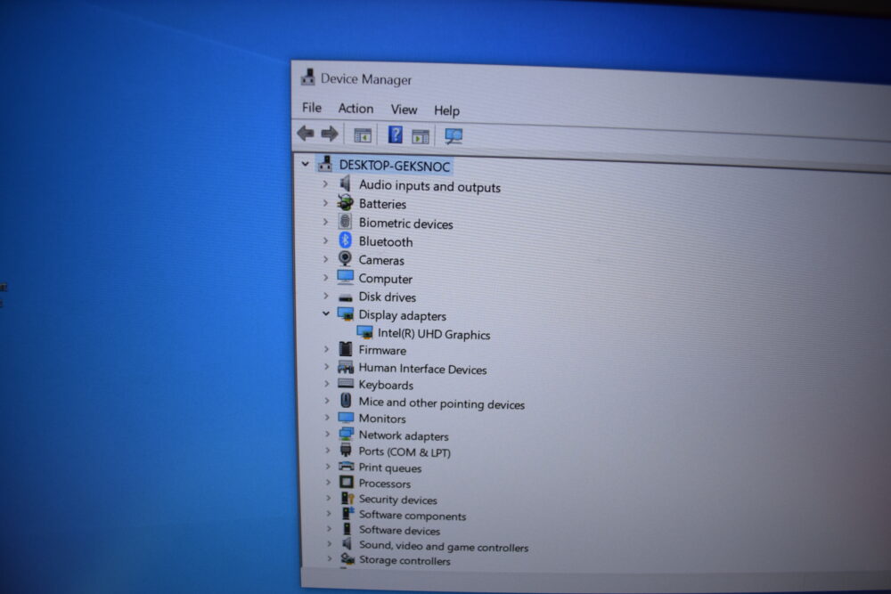The height and width of the screenshot is (594, 891).
Task: Click the Ports (COM & LPT) icon
Action: pos(346,450)
